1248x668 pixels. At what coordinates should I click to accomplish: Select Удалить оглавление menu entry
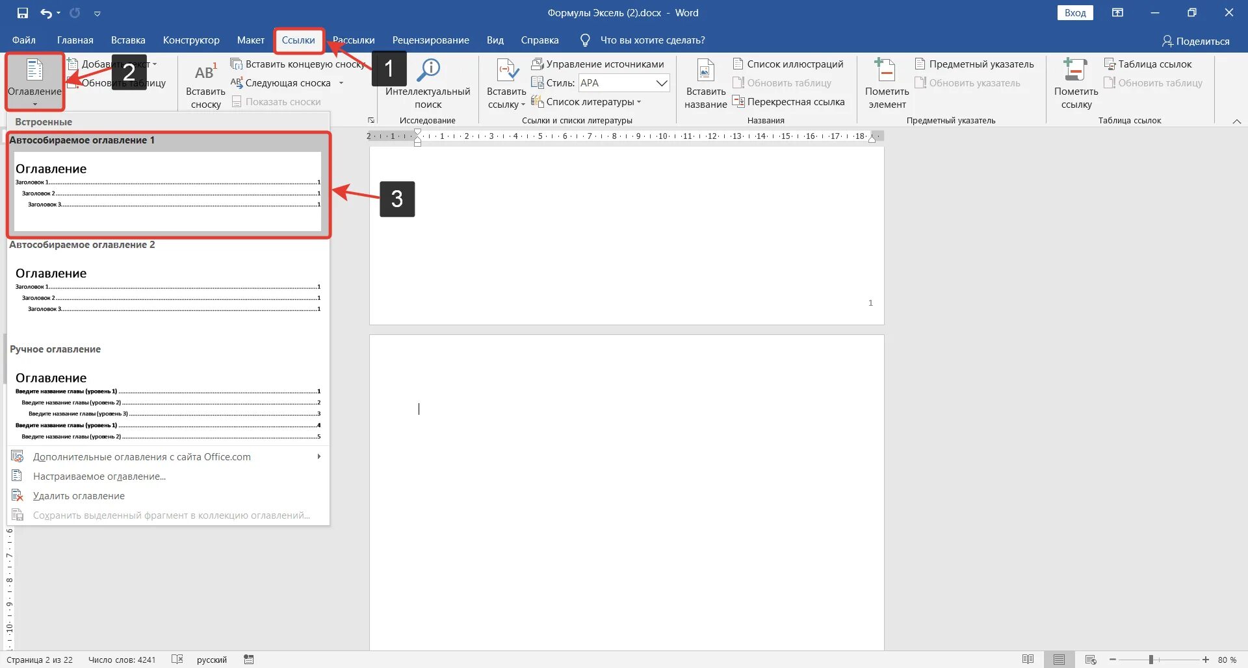(168, 496)
